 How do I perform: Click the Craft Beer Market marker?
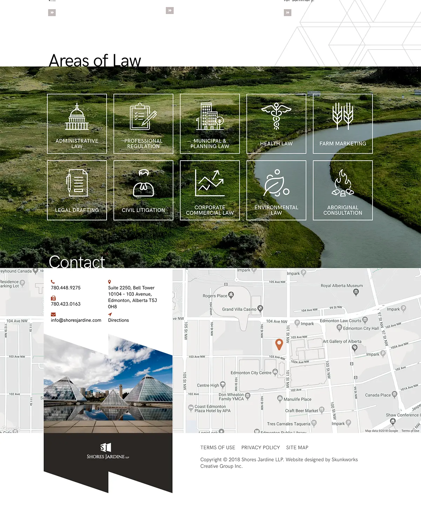click(x=322, y=410)
